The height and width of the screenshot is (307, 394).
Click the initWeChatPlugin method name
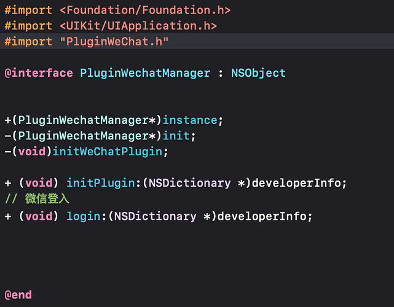[x=108, y=152]
